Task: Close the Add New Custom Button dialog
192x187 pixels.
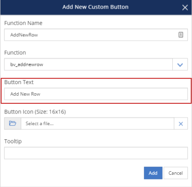Action: [x=185, y=8]
